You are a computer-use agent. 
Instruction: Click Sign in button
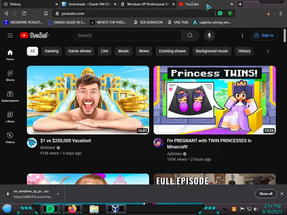264,36
